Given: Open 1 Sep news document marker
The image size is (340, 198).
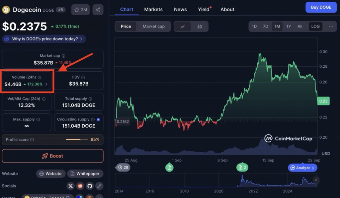Looking at the screenshot, I should pos(169,167).
